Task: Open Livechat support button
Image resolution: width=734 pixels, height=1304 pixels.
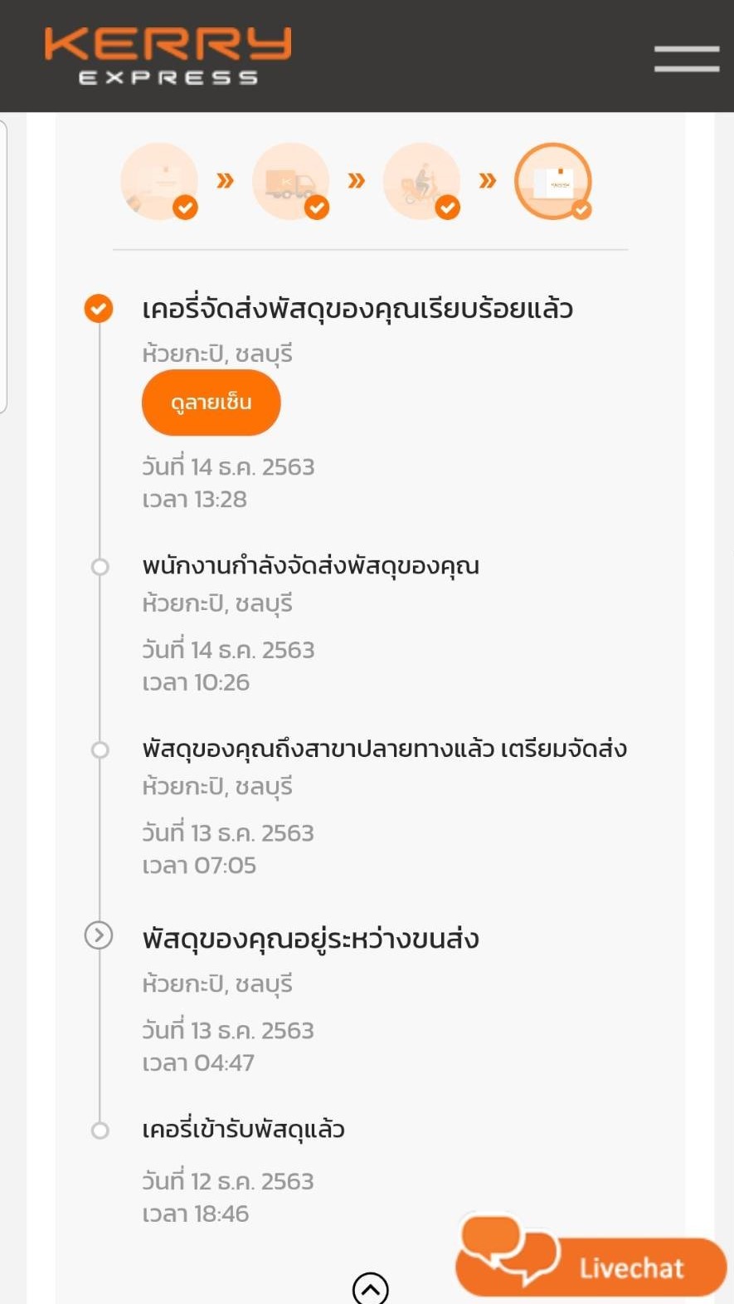Action: [x=630, y=1267]
